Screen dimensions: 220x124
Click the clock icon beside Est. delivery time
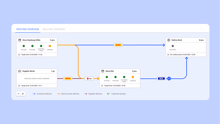[168, 55]
